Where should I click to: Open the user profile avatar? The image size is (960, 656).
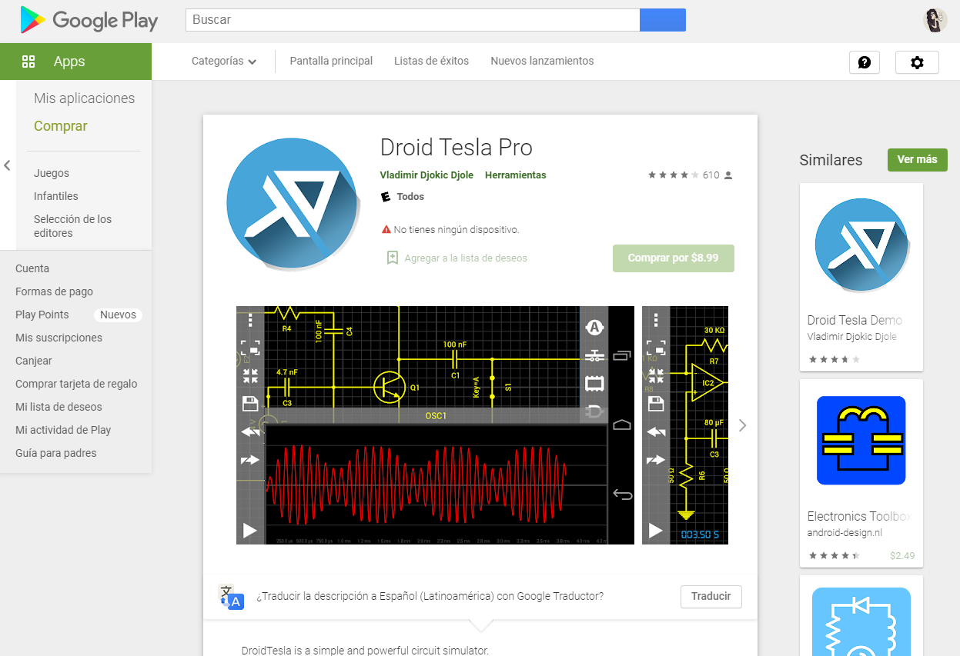tap(935, 20)
